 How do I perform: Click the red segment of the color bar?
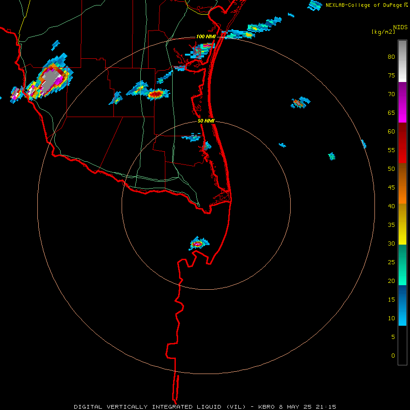[x=402, y=143]
